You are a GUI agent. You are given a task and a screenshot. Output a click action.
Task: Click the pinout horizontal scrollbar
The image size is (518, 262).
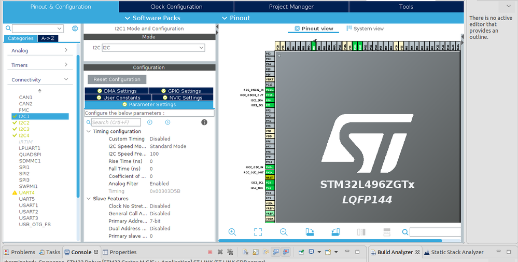tap(330, 241)
